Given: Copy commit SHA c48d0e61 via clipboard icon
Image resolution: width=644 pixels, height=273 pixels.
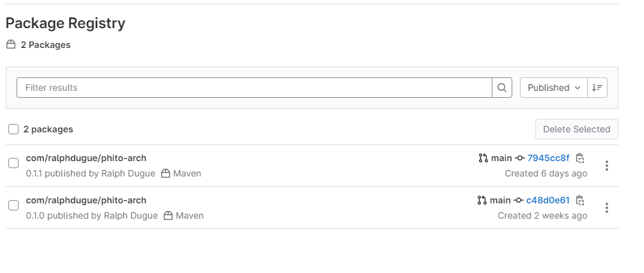Looking at the screenshot, I should [x=580, y=200].
